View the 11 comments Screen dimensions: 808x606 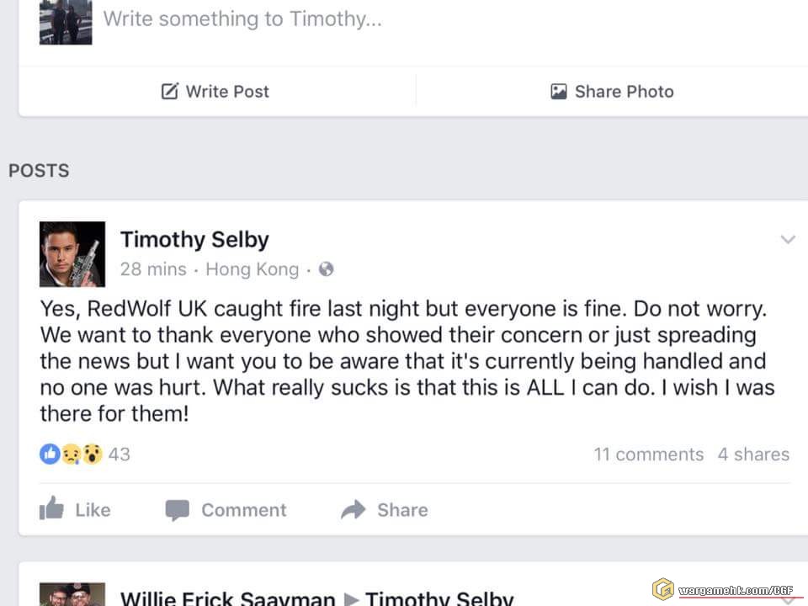[x=648, y=454]
